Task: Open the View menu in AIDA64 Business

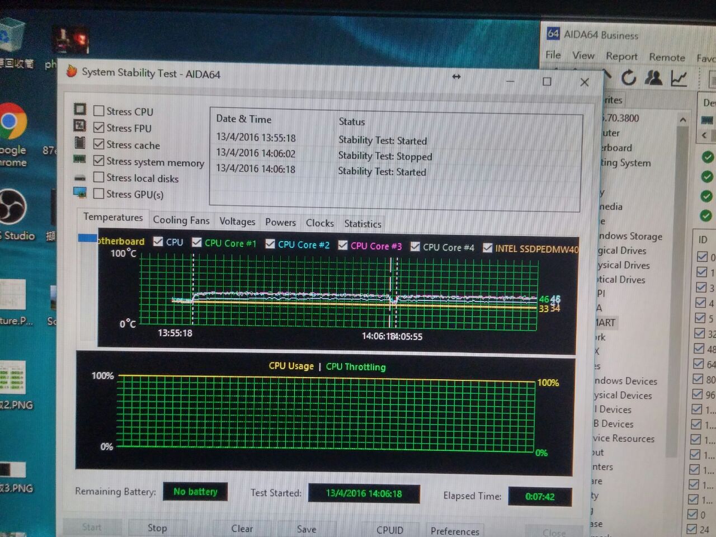Action: coord(583,55)
